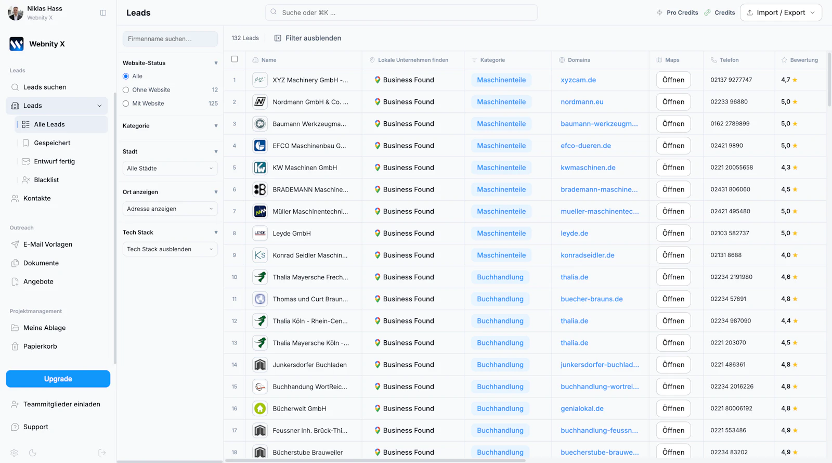
Task: Click the star icon in the Bewertung header
Action: click(x=784, y=60)
